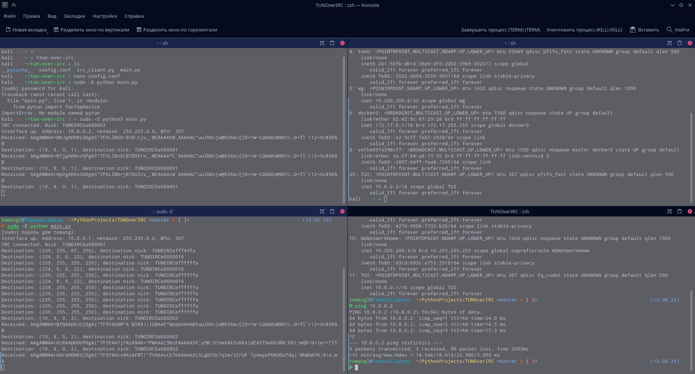
Task: Click the '- : sudo -E' pane title
Action: pos(162,211)
